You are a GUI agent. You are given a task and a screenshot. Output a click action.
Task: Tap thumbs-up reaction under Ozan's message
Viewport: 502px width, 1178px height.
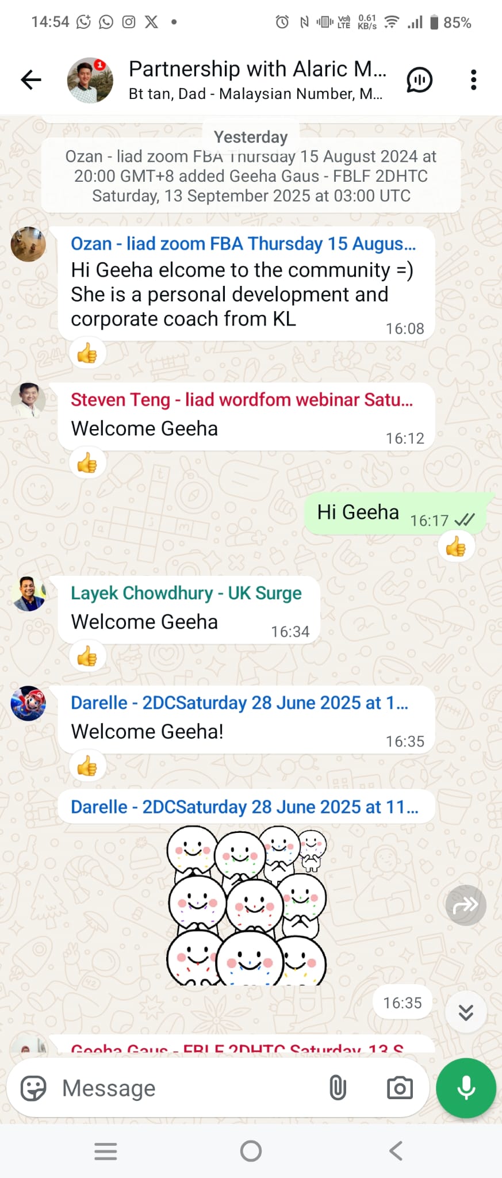tap(87, 353)
